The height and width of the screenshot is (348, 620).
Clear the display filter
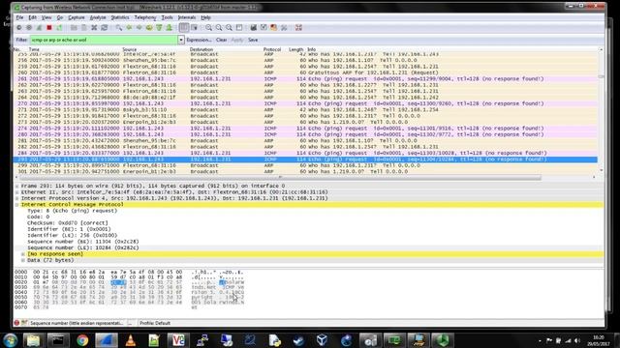pyautogui.click(x=222, y=40)
